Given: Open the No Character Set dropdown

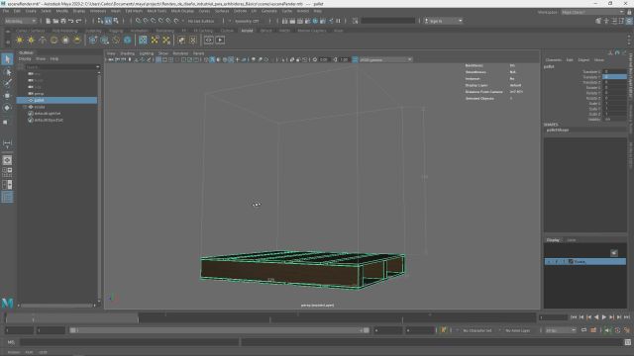Looking at the screenshot, I should point(478,330).
